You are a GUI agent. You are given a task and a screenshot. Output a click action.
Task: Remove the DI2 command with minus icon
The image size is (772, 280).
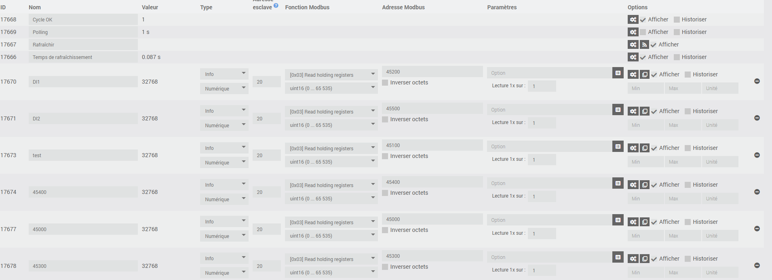point(757,118)
